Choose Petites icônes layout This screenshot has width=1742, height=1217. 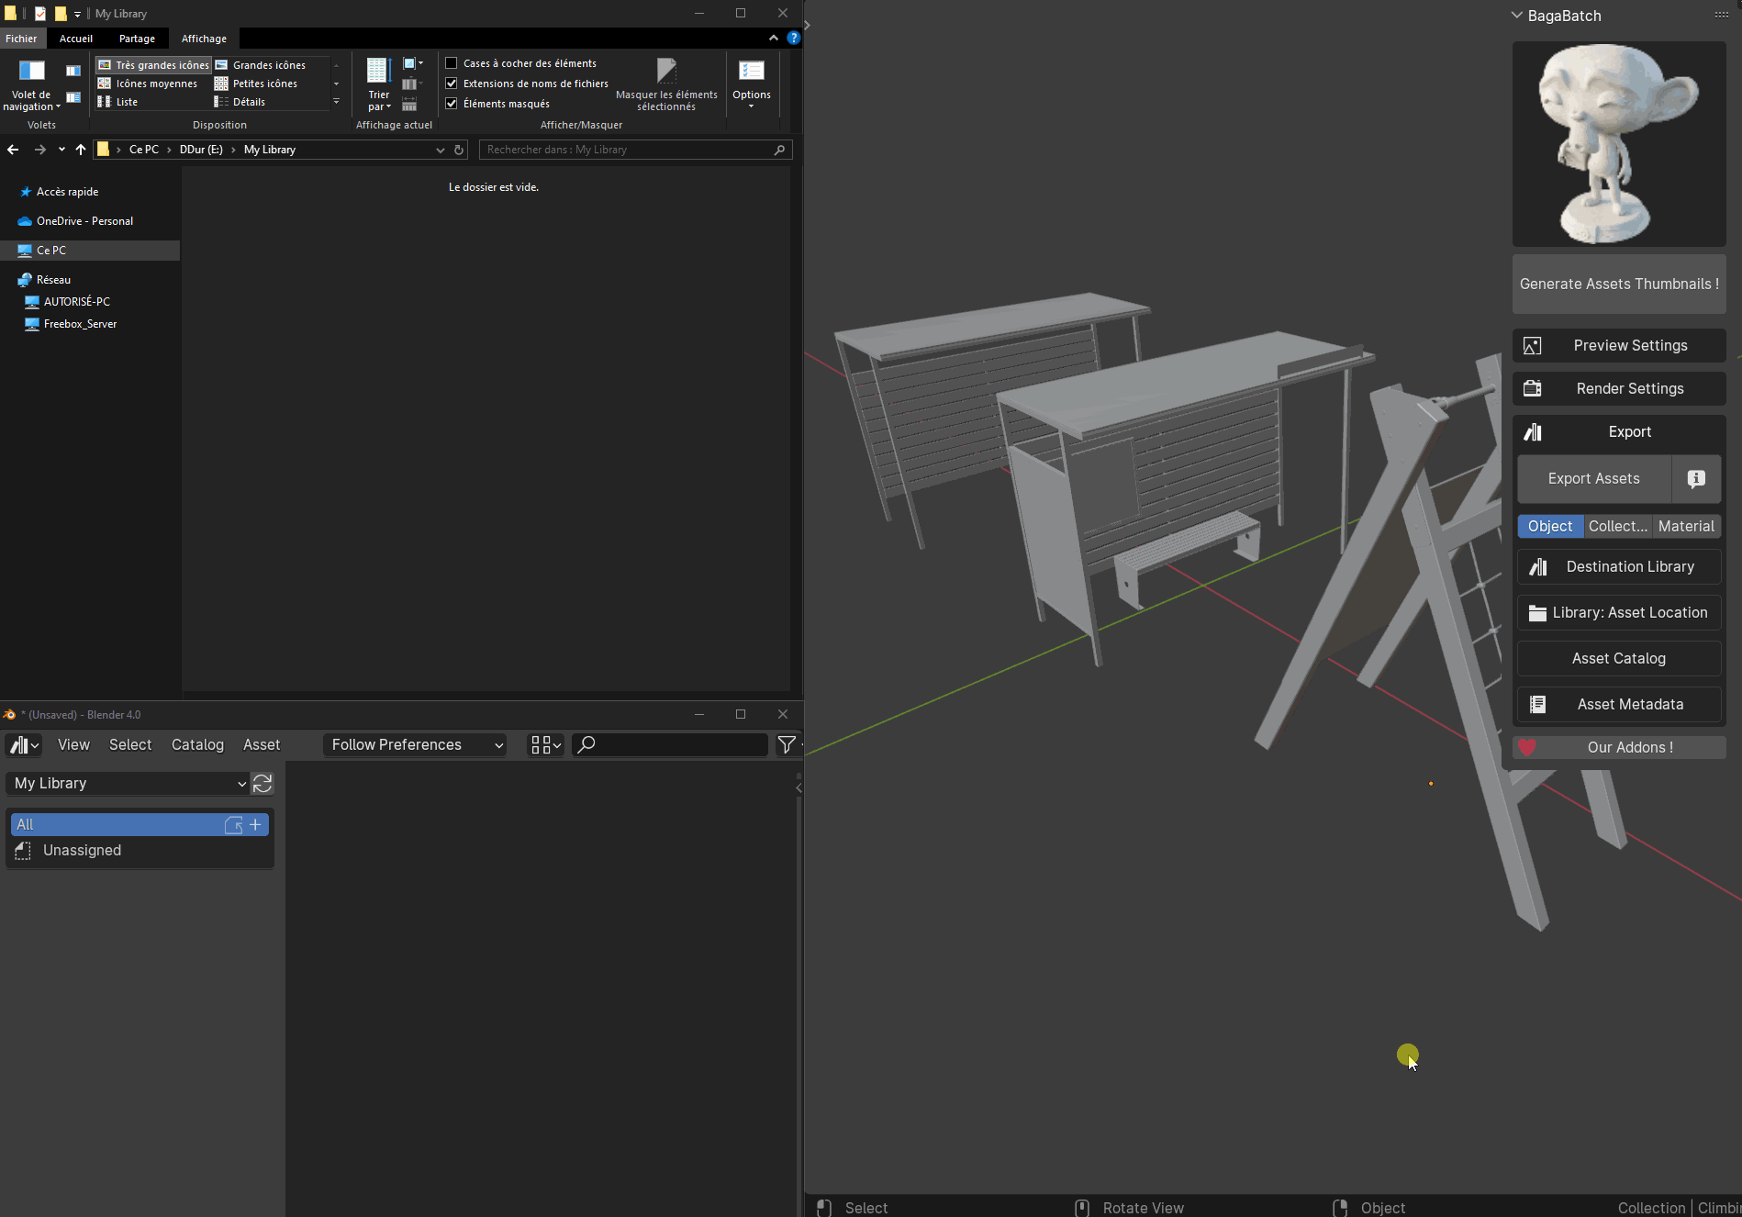point(256,84)
